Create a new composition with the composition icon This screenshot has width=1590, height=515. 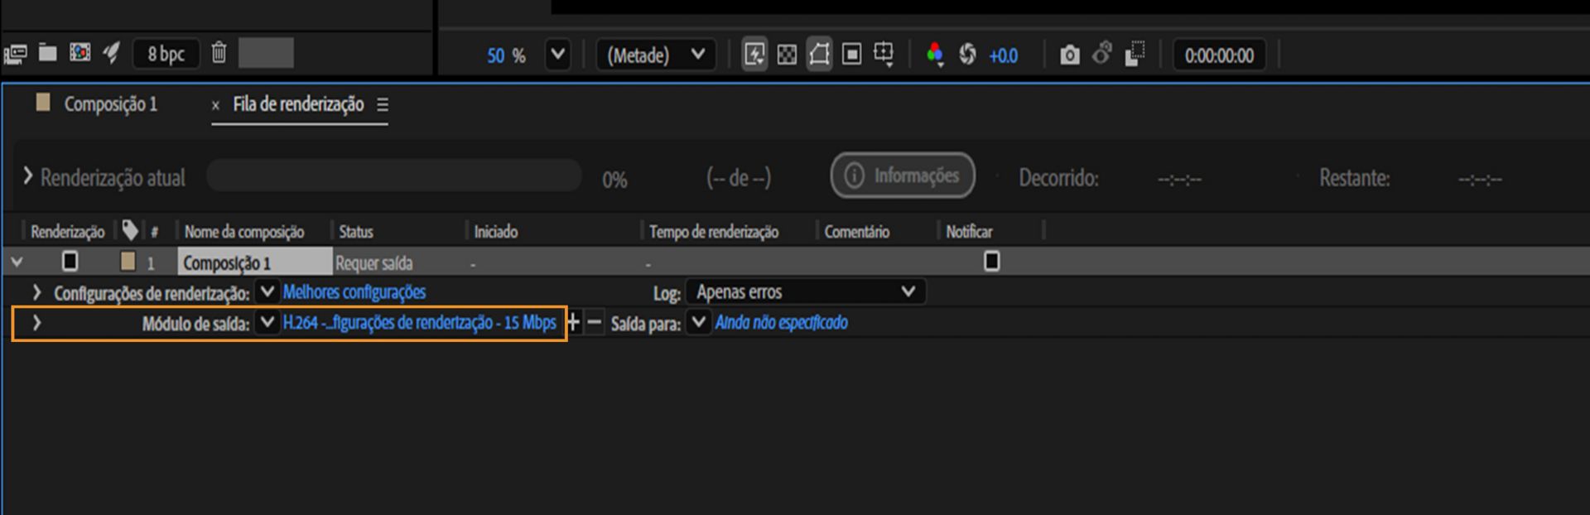pyautogui.click(x=79, y=53)
